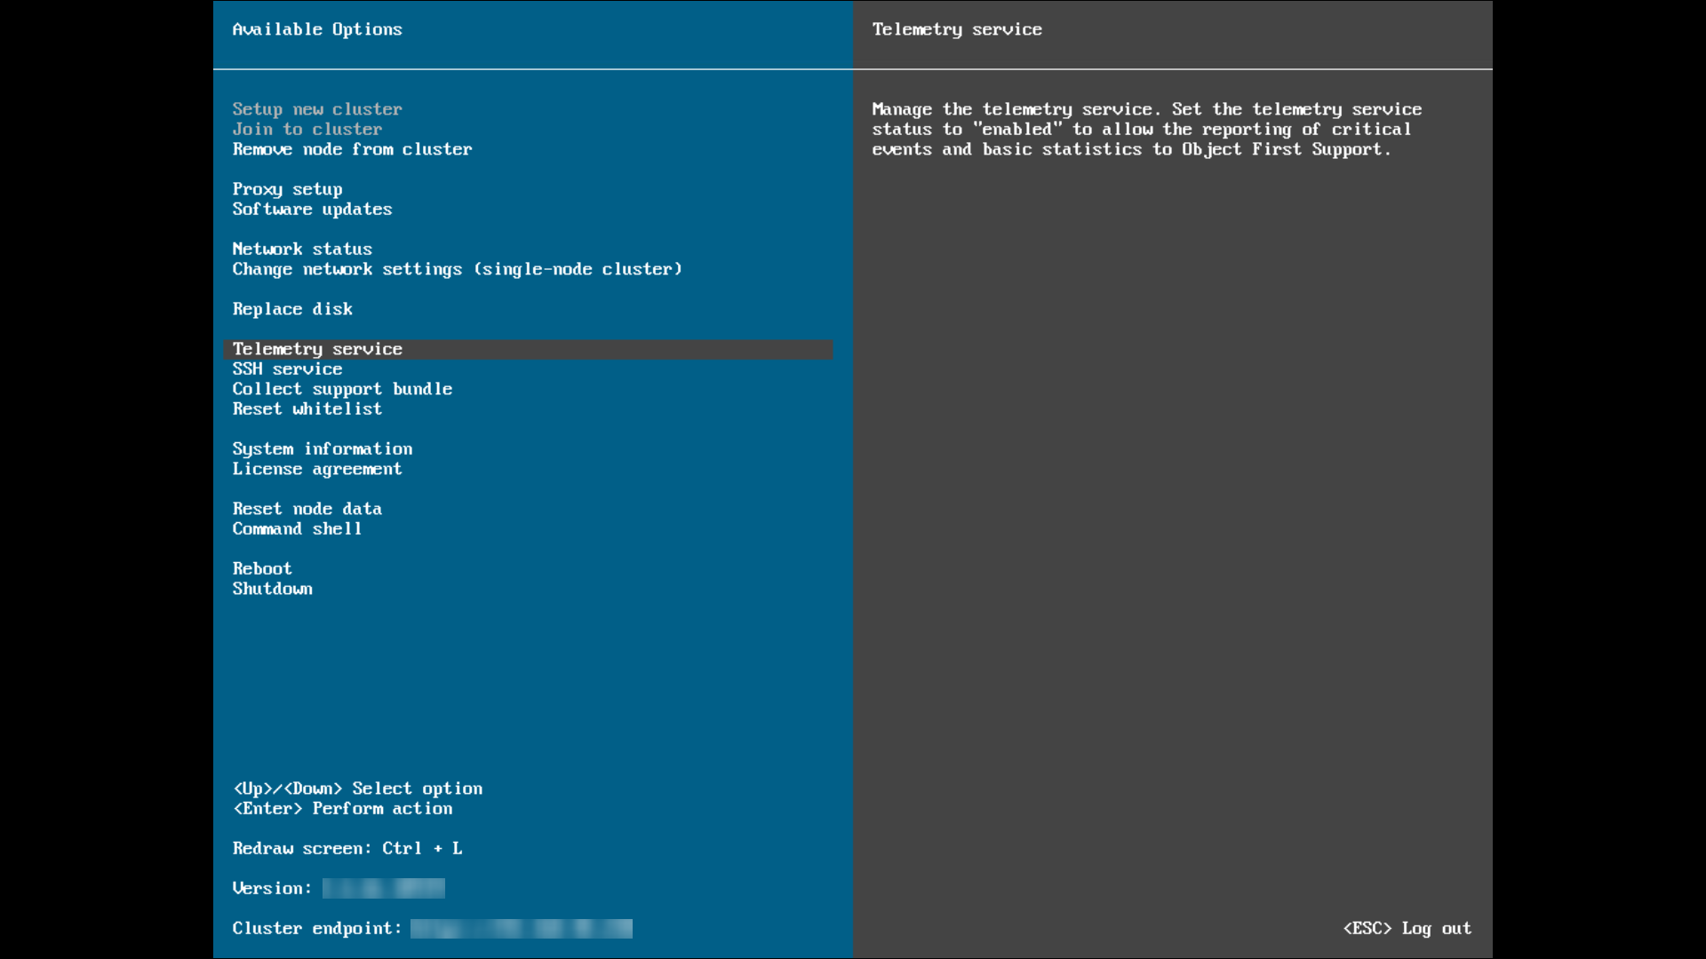Click the Telemetry service panel title

point(957,29)
